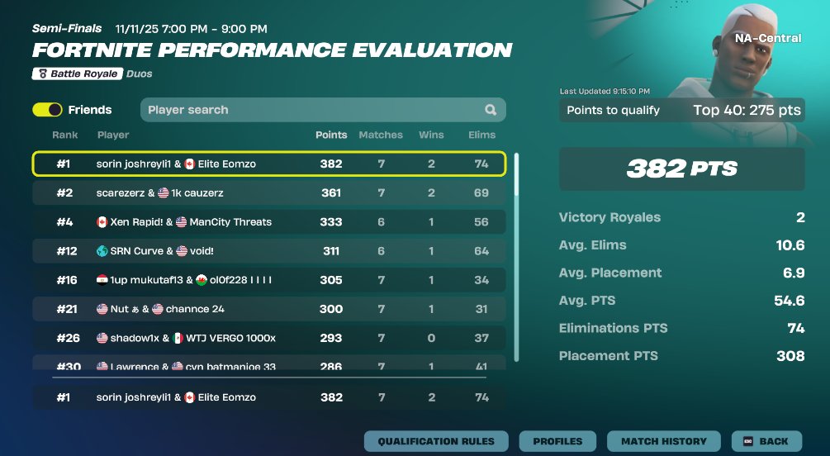The height and width of the screenshot is (456, 830).
Task: Sort by the Elims column header
Action: click(x=481, y=135)
